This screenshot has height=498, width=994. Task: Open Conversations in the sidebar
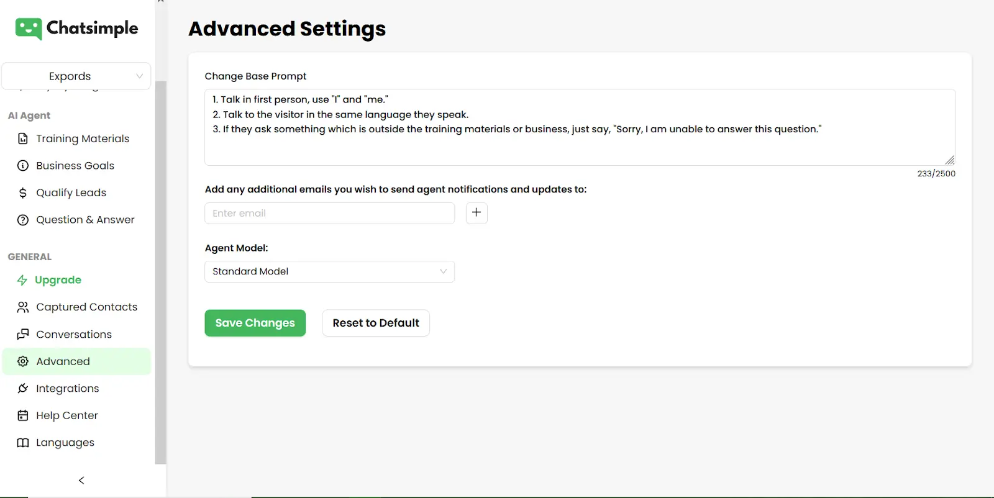(73, 335)
